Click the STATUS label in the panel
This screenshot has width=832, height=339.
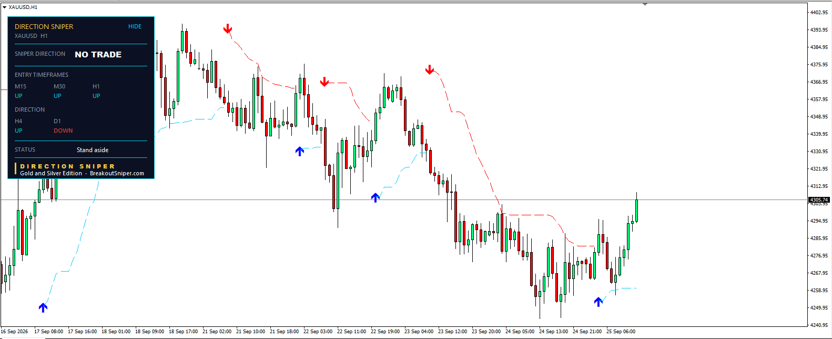coord(25,149)
